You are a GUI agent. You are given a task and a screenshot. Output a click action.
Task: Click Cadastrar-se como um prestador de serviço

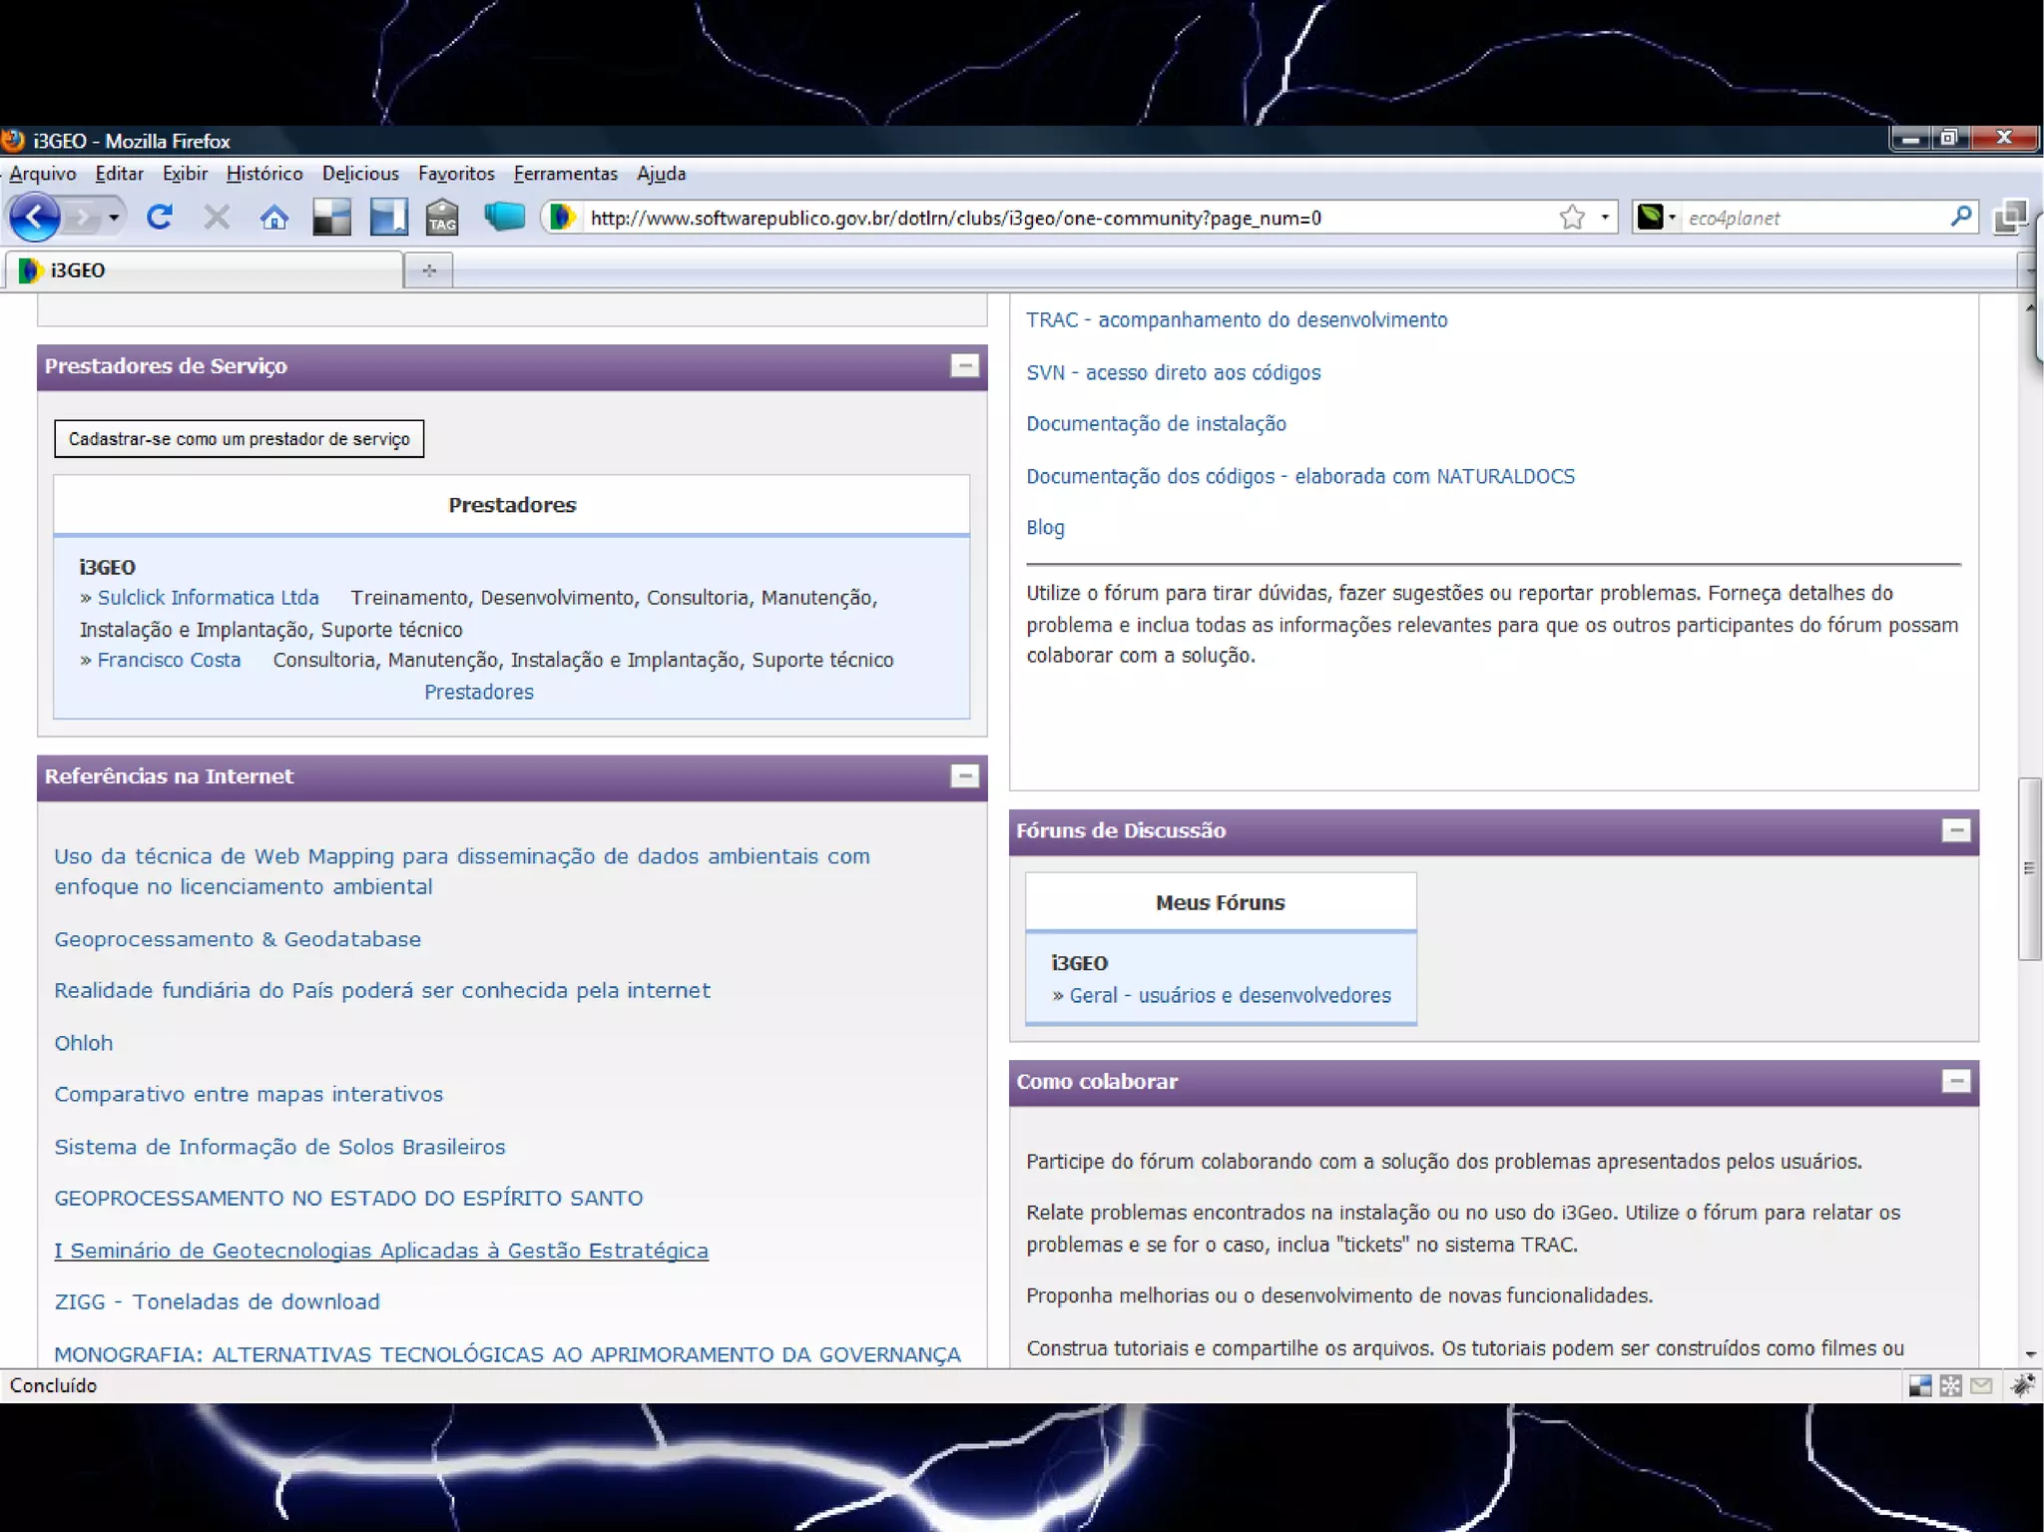(x=239, y=439)
